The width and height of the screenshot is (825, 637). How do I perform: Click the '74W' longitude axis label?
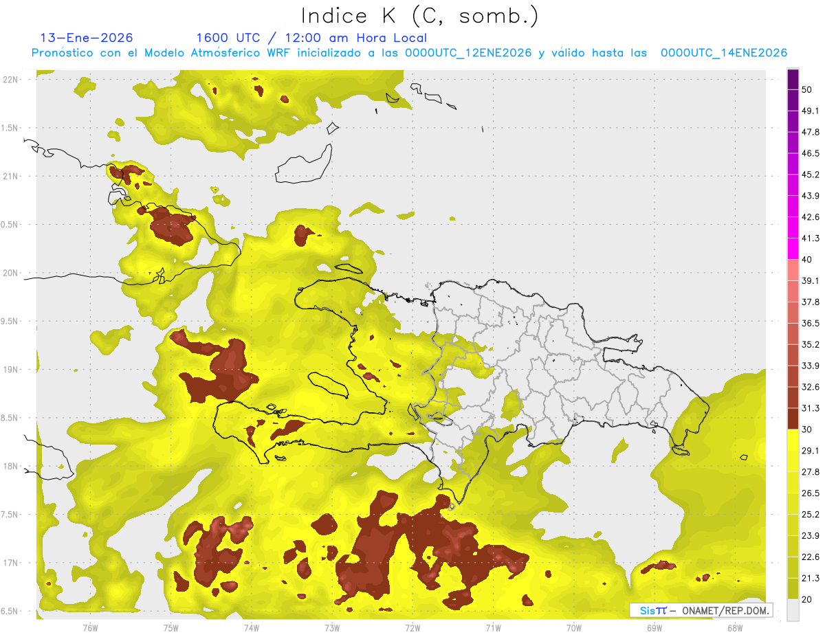252,627
